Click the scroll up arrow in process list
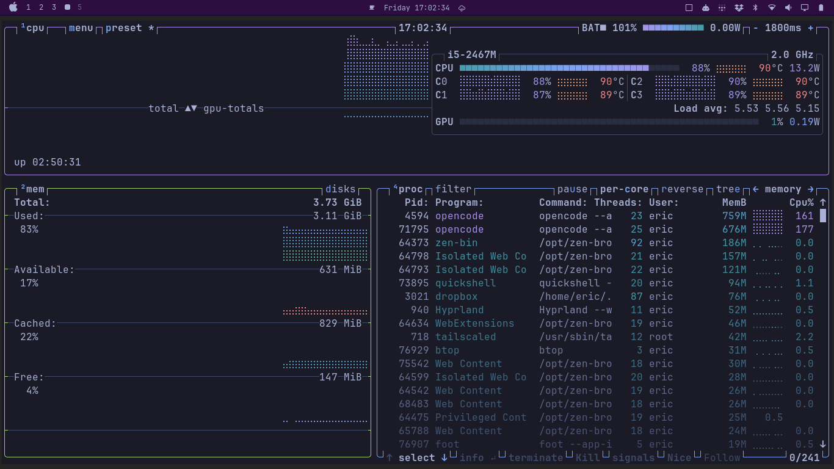Image resolution: width=834 pixels, height=469 pixels. (x=823, y=202)
